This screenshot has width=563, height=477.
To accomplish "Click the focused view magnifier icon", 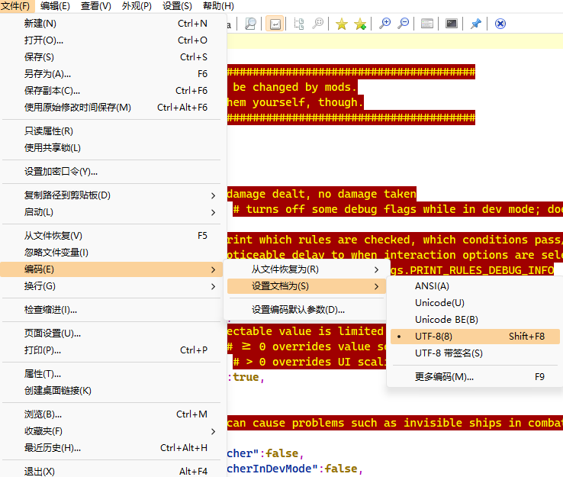I will (318, 24).
